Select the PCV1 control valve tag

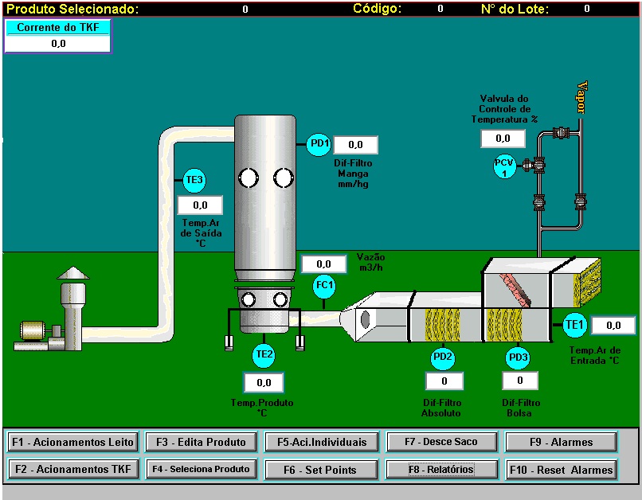[504, 167]
